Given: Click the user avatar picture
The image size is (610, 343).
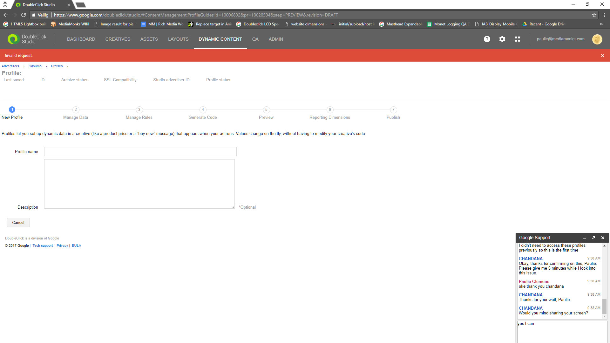Looking at the screenshot, I should pyautogui.click(x=597, y=39).
